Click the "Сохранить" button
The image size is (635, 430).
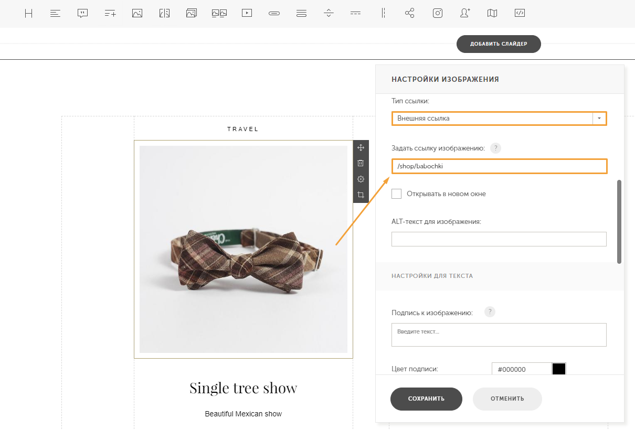pyautogui.click(x=426, y=399)
